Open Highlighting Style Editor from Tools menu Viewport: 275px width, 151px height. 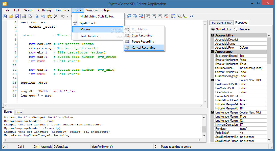tap(98, 17)
